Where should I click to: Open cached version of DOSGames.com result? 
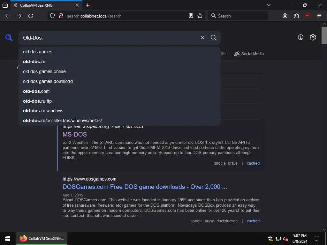pyautogui.click(x=253, y=221)
